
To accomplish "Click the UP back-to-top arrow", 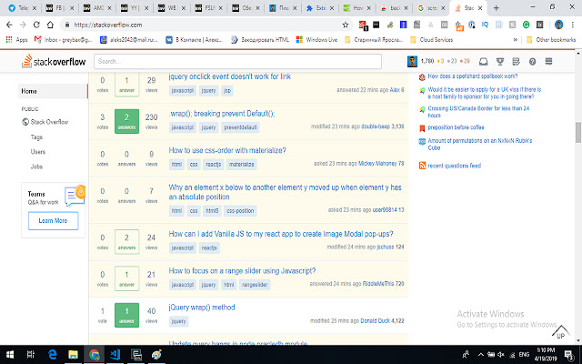I will tap(560, 332).
